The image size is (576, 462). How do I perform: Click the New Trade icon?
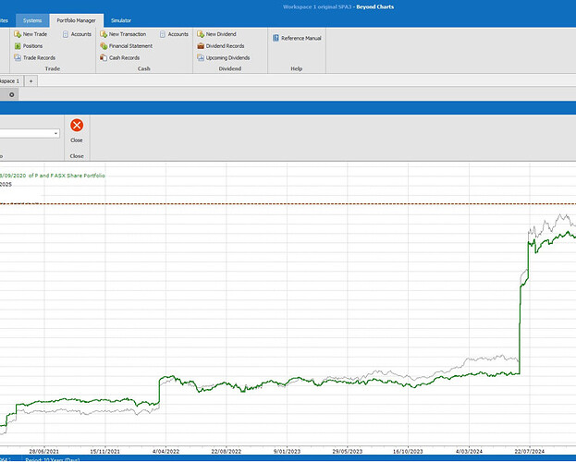pos(18,34)
